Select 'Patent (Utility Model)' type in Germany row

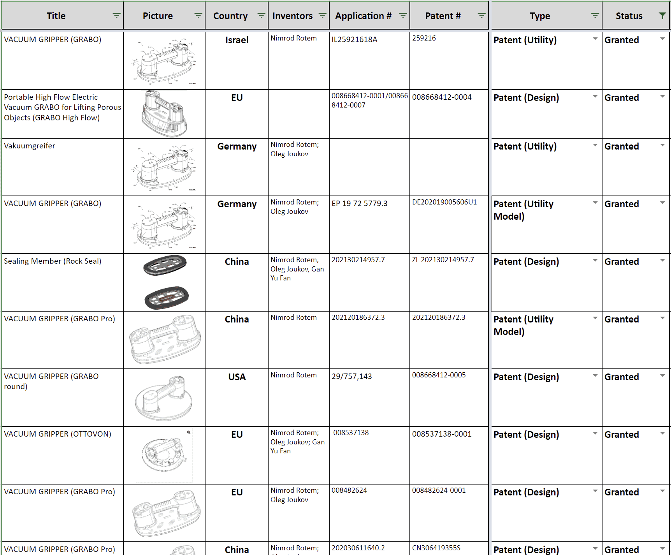point(546,225)
